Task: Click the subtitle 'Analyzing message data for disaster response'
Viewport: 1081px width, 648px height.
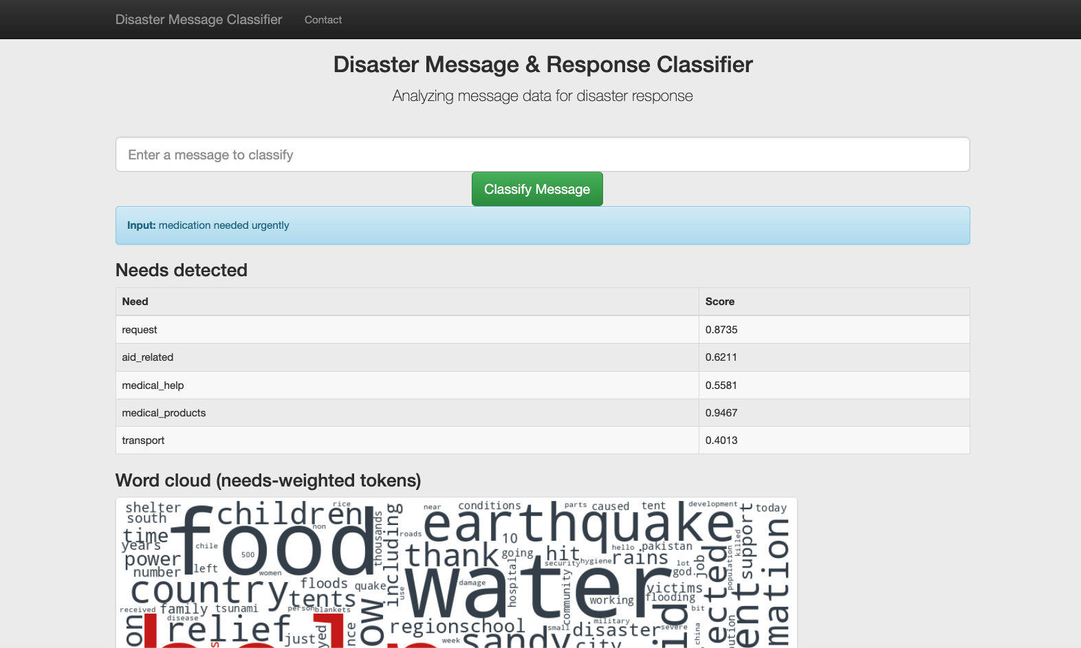Action: (x=543, y=96)
